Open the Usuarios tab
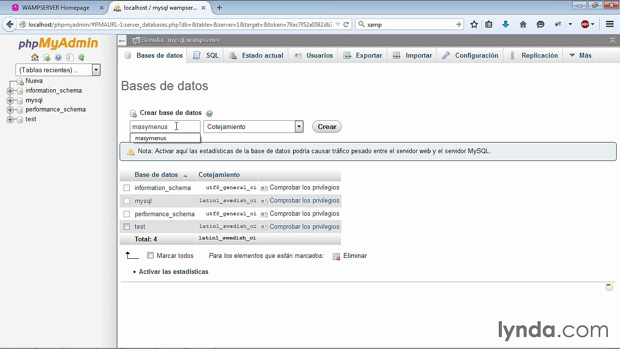This screenshot has width=620, height=349. pos(313,55)
